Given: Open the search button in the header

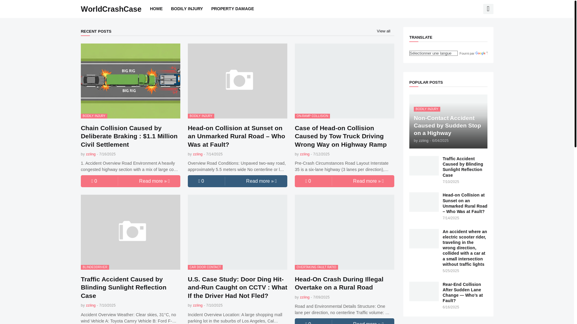Looking at the screenshot, I should coord(488,9).
